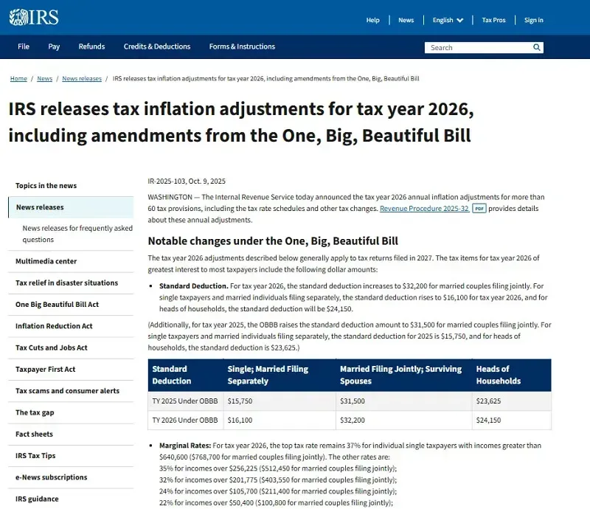Open the Pay menu
590x509 pixels.
pyautogui.click(x=54, y=46)
